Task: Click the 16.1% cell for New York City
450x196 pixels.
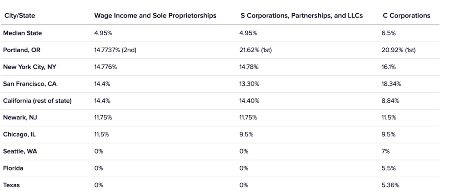Action: pos(390,67)
